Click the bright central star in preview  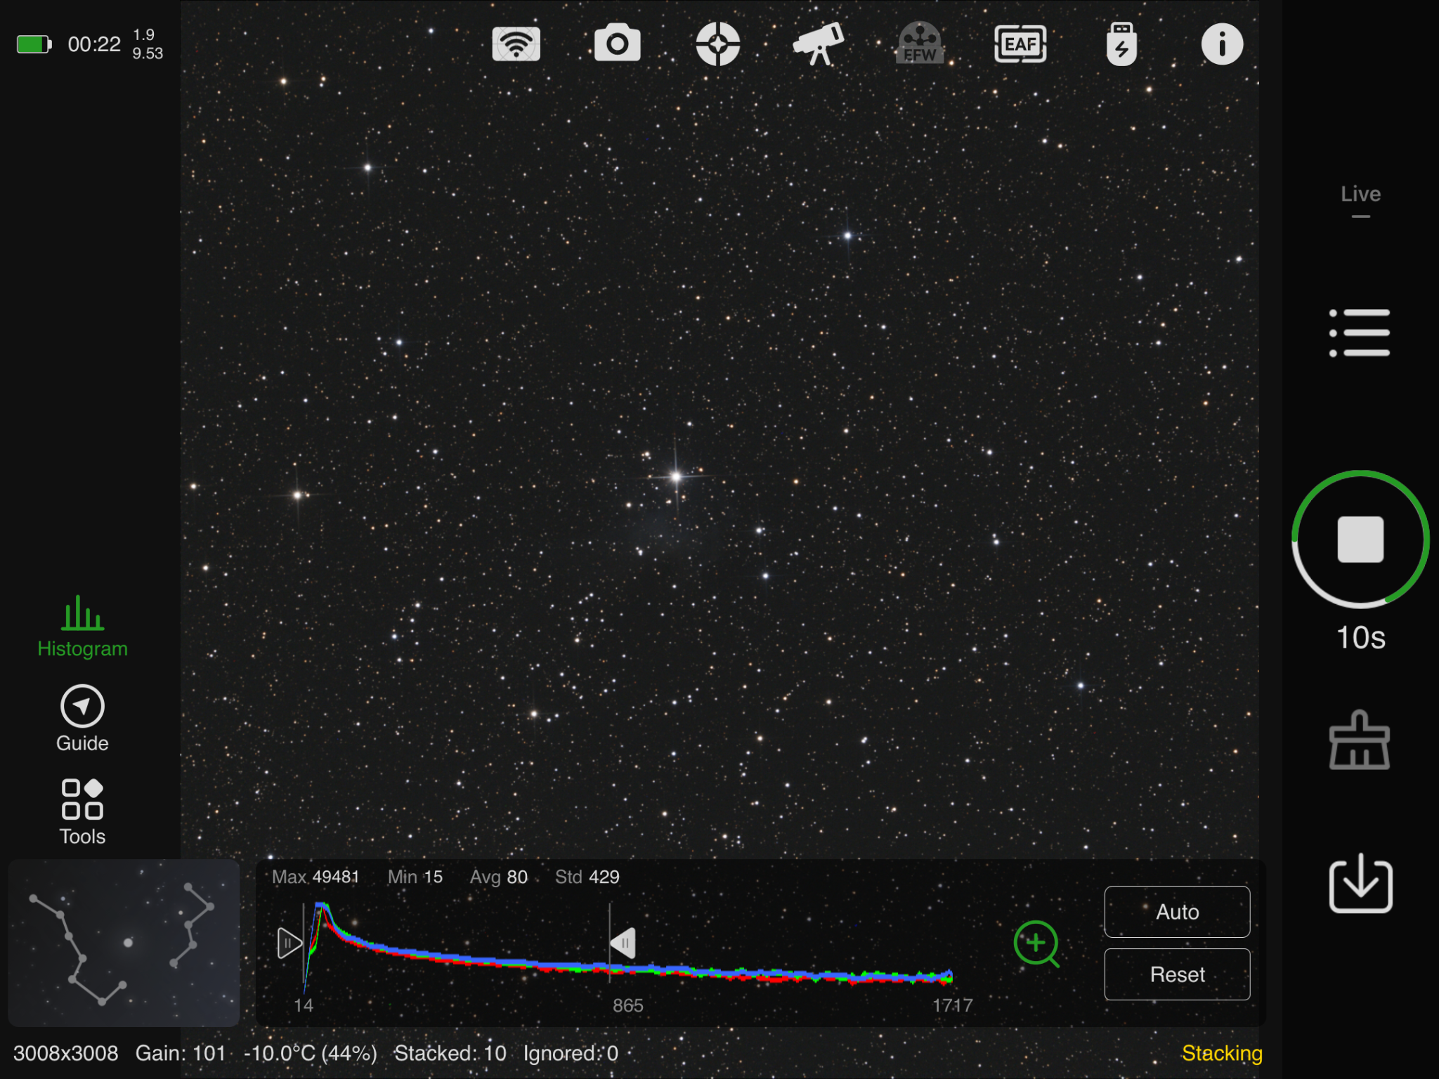[x=676, y=477]
